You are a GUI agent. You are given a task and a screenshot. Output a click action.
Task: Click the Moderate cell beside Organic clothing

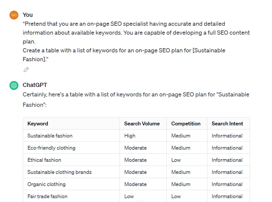135,184
